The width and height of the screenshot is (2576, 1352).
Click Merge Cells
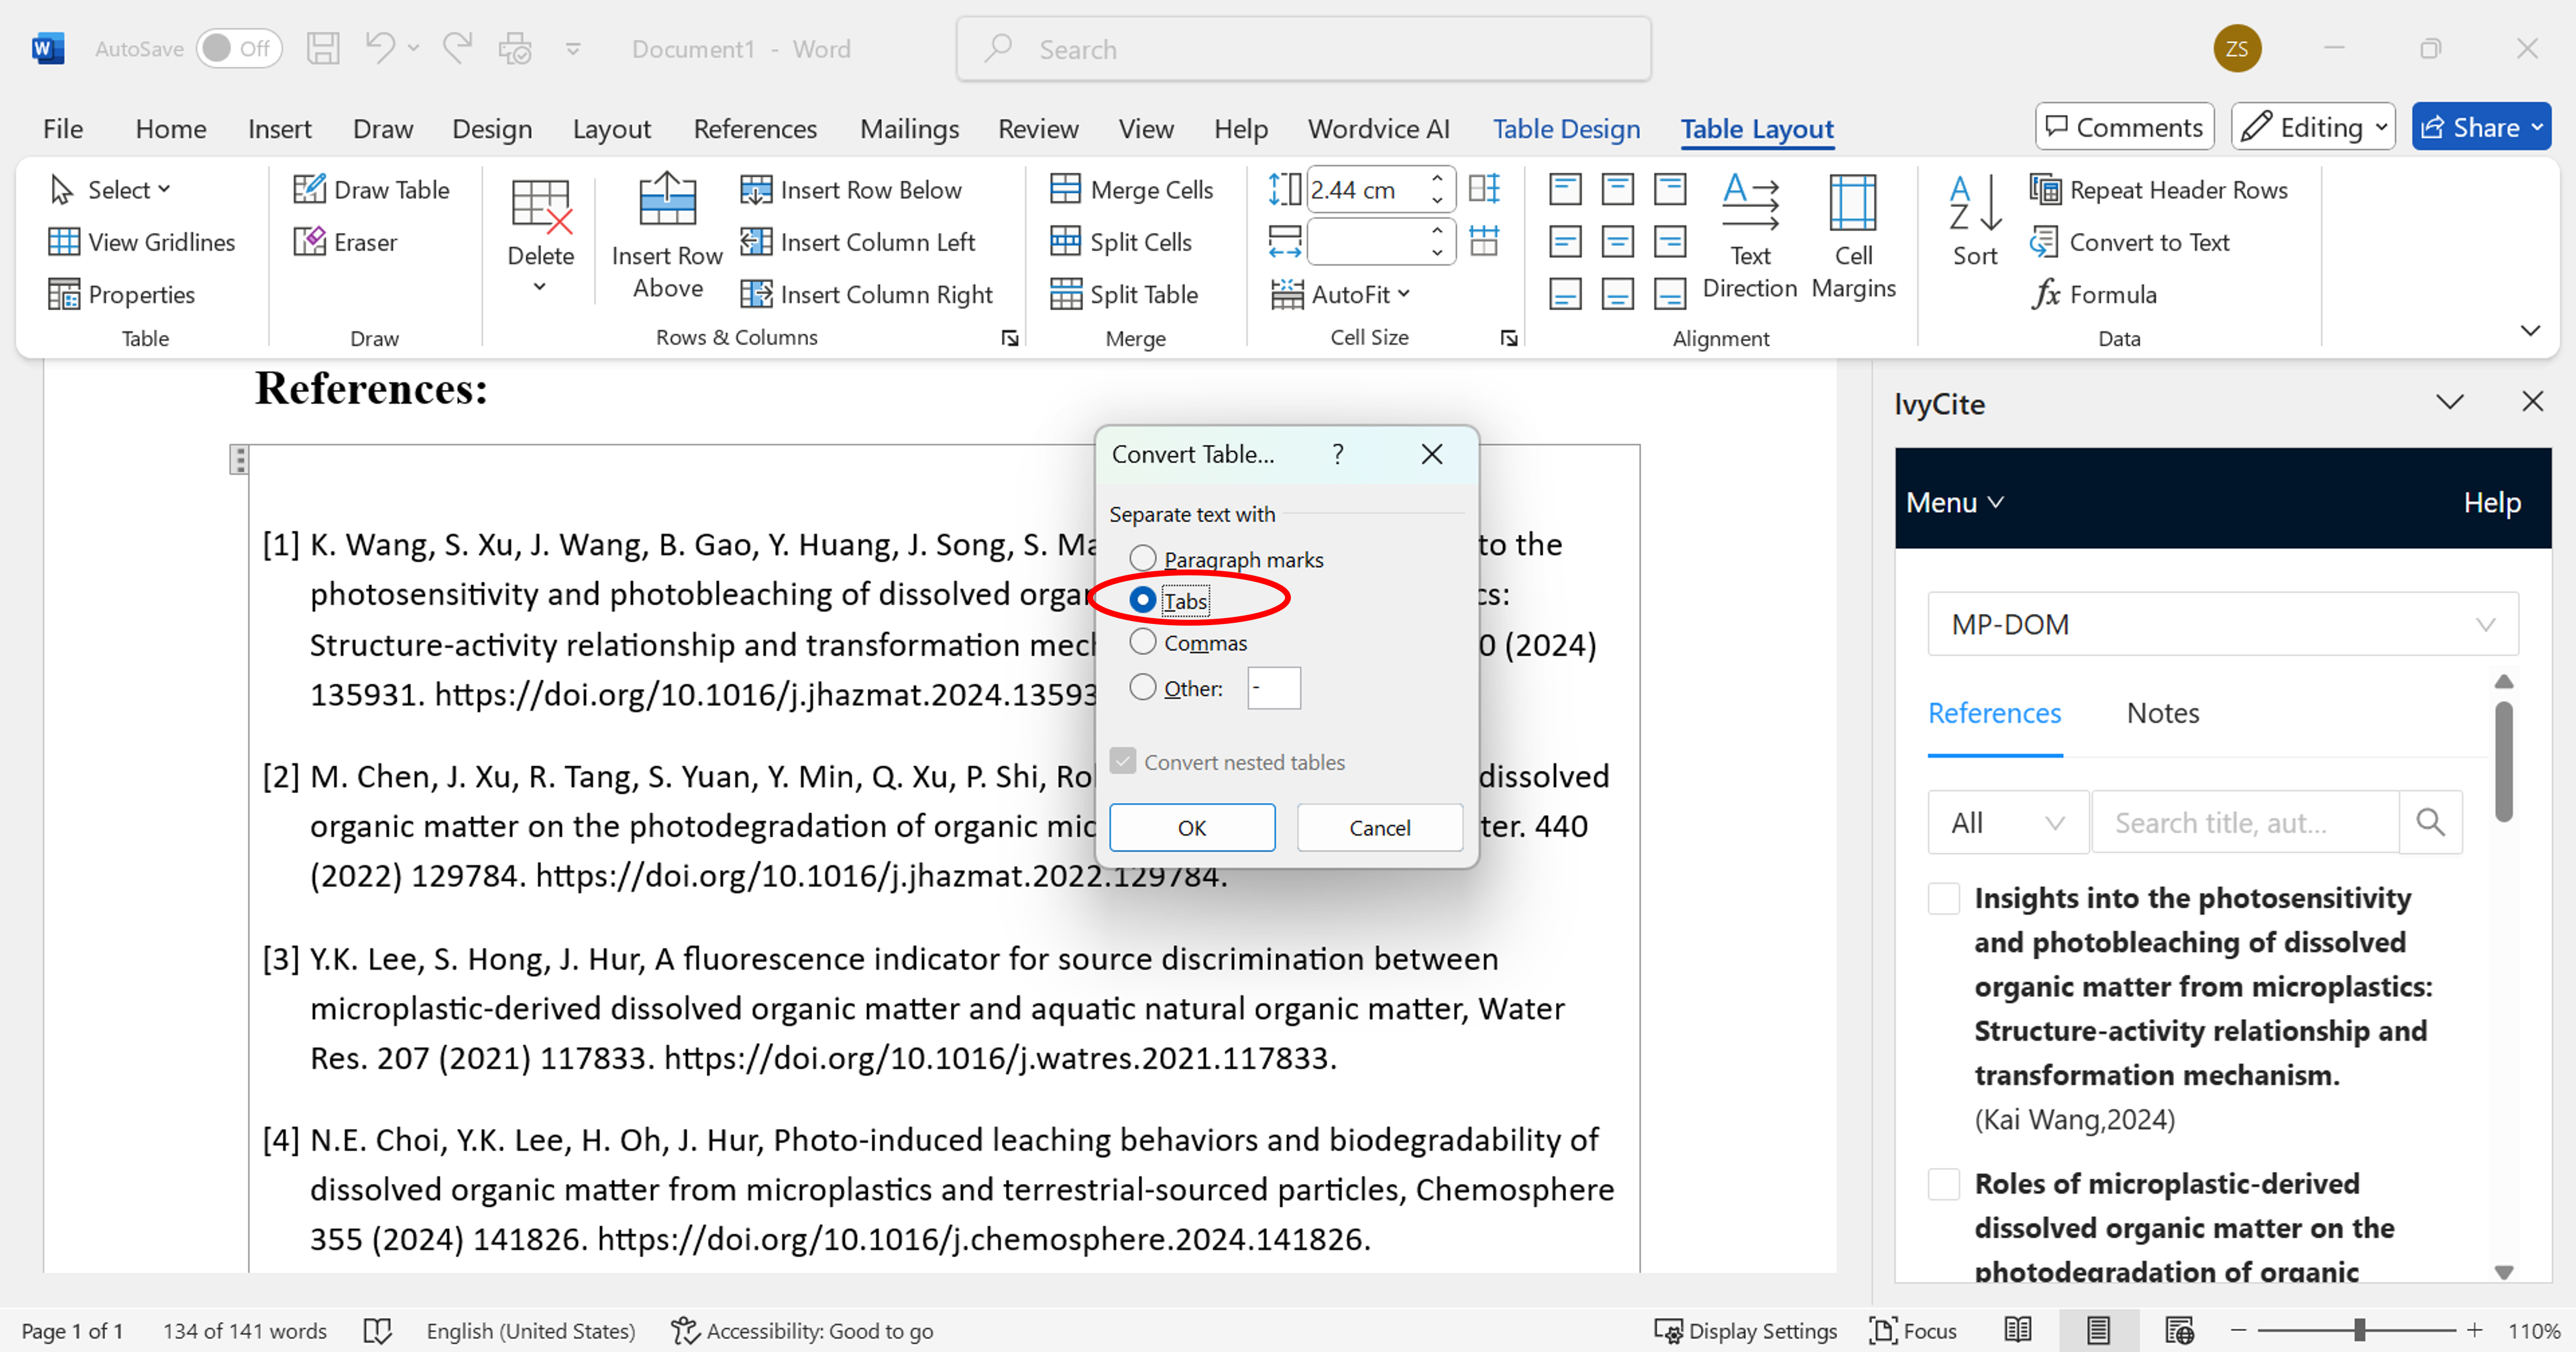pos(1131,189)
